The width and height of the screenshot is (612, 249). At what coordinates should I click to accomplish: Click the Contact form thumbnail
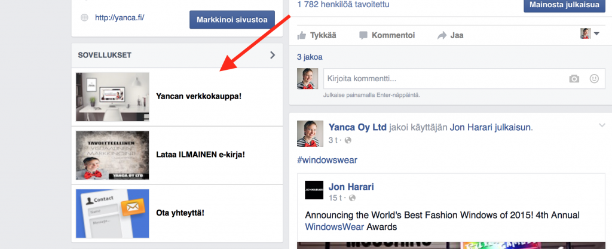[112, 214]
